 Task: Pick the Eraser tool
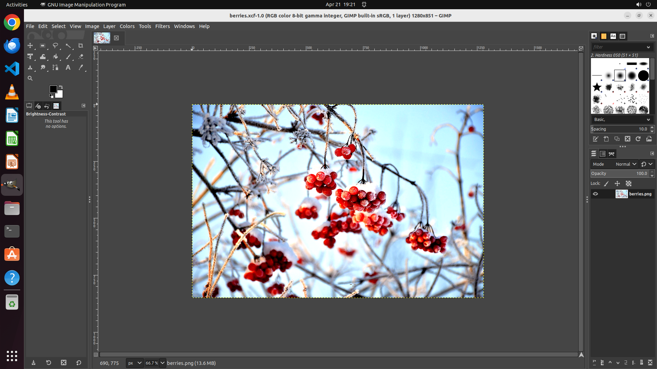81,57
